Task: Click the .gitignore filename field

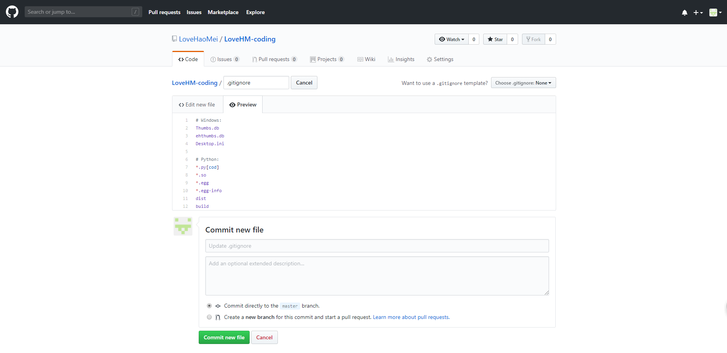Action: point(256,83)
